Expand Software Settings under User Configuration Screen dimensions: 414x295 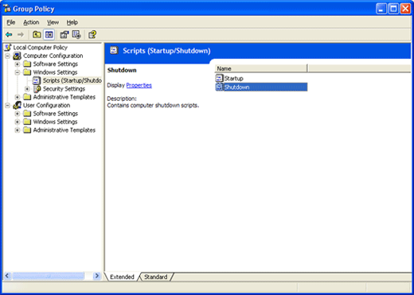pos(18,114)
